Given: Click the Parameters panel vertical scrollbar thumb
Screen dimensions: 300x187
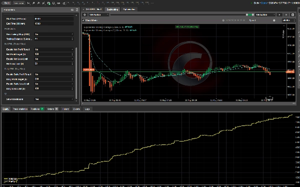Looking at the screenshot, I should 76,73.
